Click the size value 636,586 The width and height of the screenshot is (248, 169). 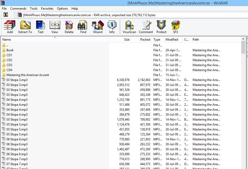pos(124,164)
